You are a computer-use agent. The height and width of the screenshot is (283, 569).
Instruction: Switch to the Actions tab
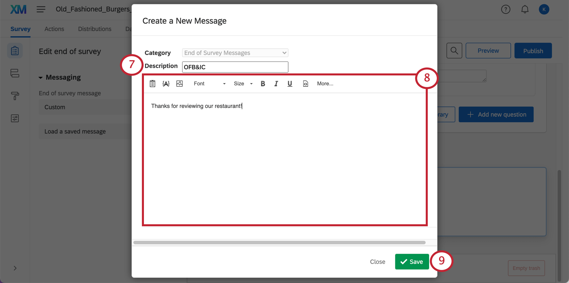tap(54, 29)
